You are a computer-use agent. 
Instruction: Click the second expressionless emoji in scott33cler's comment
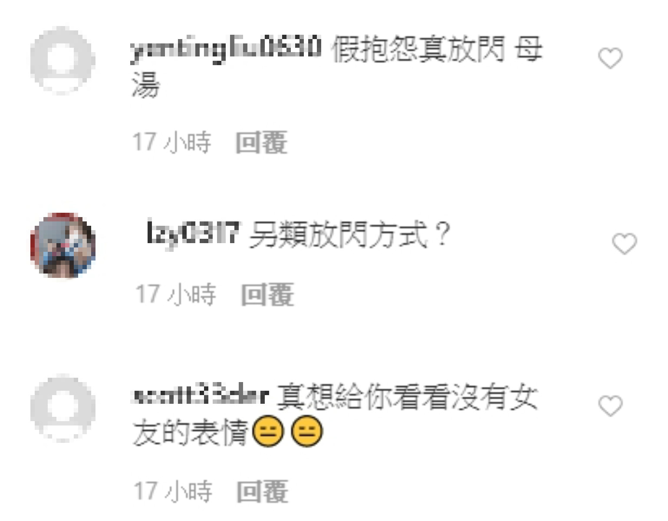coord(307,432)
